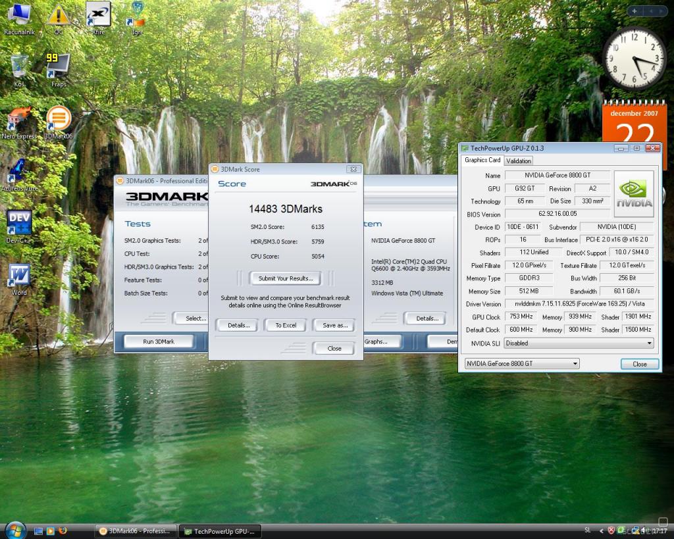Open the Dev-C++ desktop shortcut
674x539 pixels.
tap(19, 227)
